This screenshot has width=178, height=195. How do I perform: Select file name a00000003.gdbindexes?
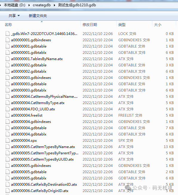pyautogui.click(x=31, y=77)
